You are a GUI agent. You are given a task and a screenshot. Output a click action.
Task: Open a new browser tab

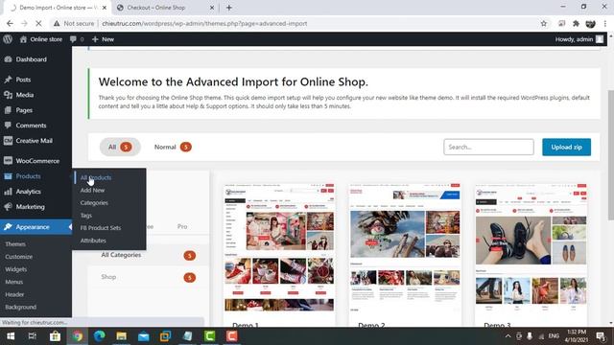tap(228, 8)
